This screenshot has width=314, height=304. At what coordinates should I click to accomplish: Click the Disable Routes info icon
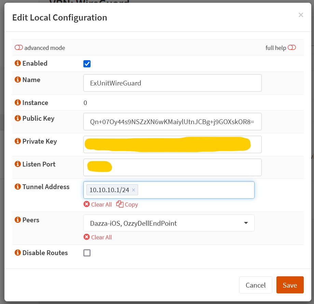(17, 253)
